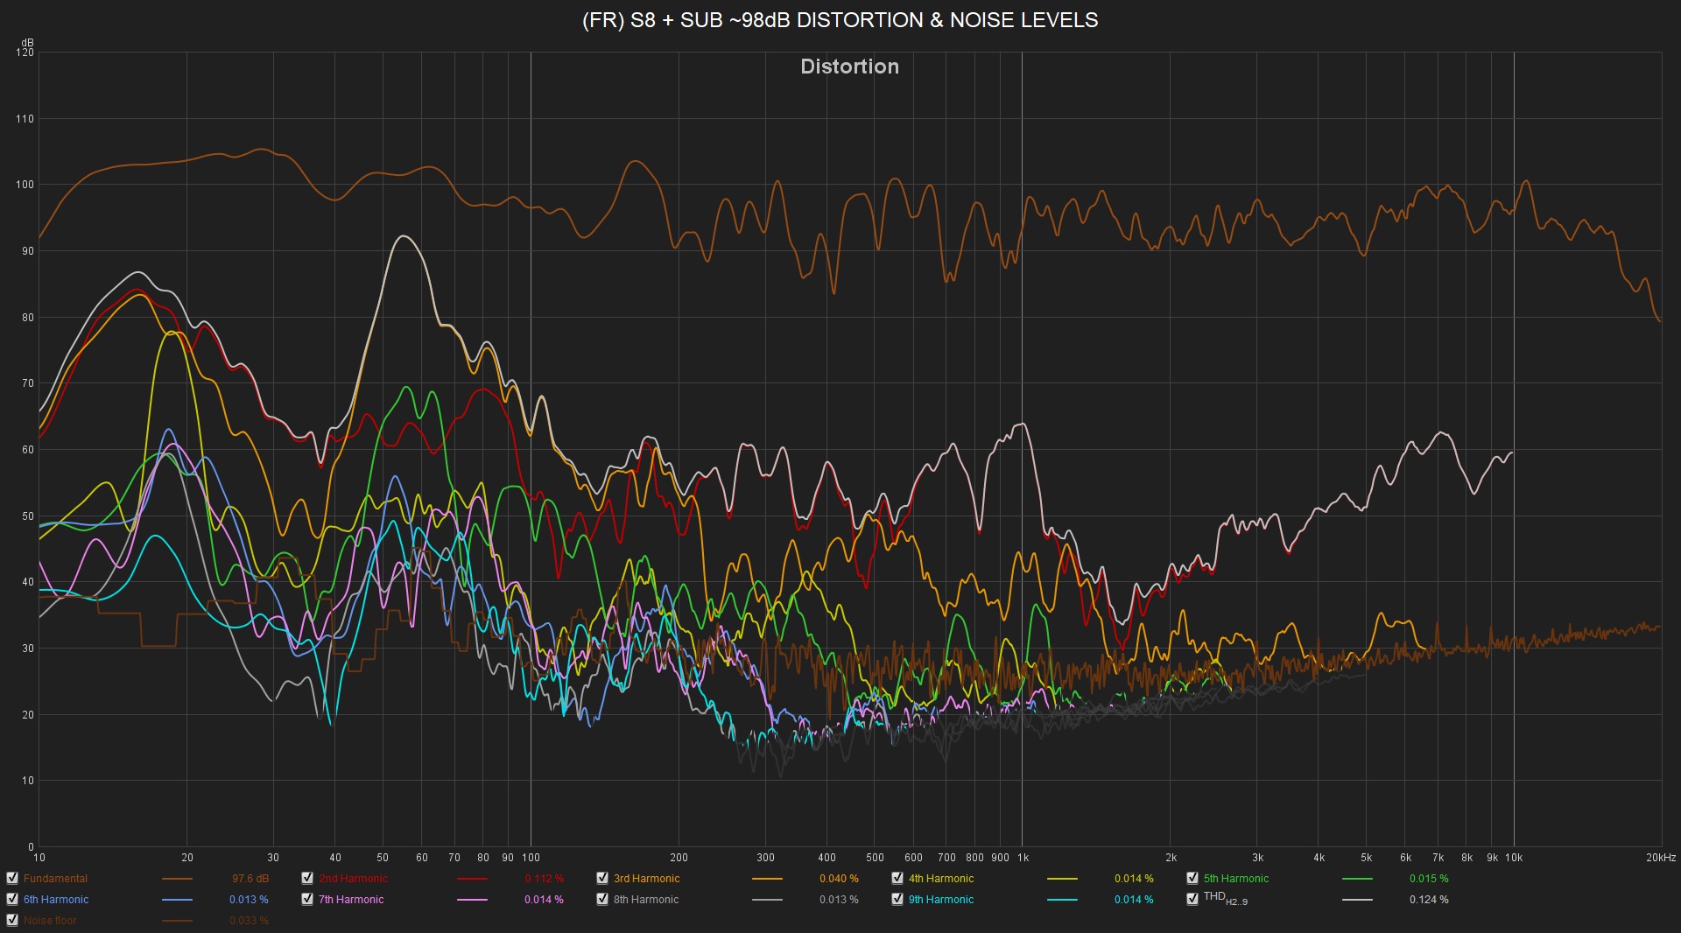Click the 9th Harmonic legend label
This screenshot has width=1681, height=933.
click(941, 900)
